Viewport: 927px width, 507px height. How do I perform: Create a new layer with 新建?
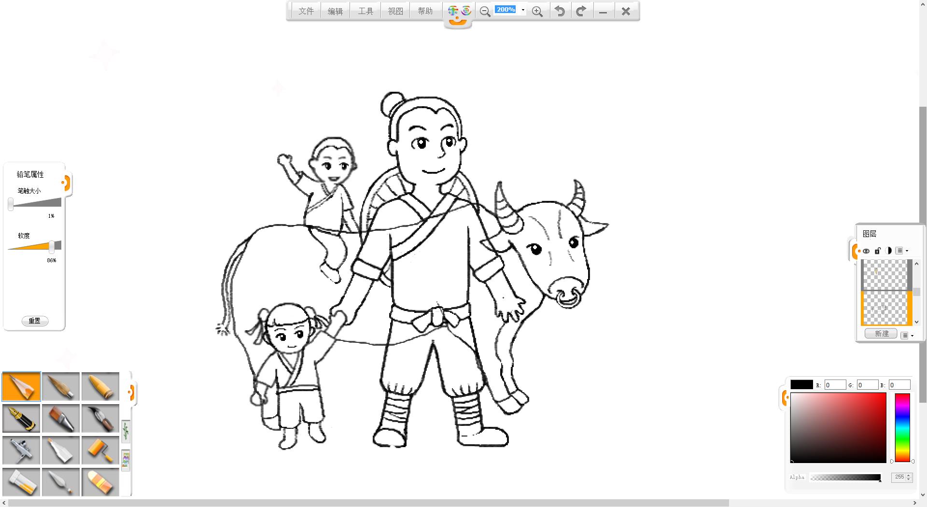[881, 334]
